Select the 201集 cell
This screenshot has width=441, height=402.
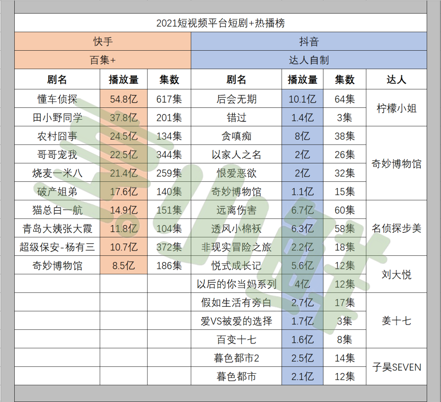click(169, 117)
